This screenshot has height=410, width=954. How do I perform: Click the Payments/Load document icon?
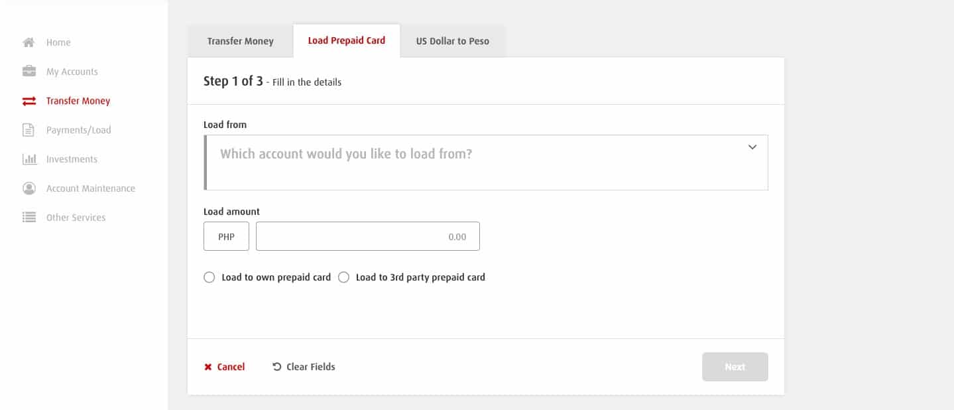click(x=29, y=130)
